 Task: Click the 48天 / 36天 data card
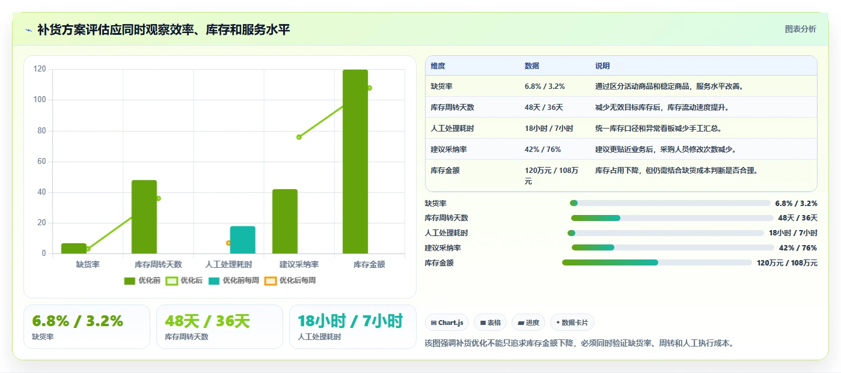pos(219,327)
